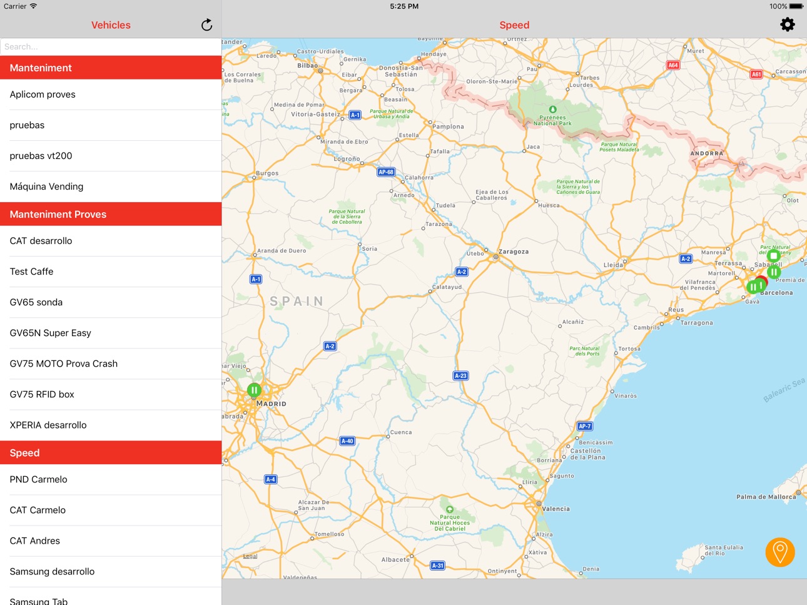Viewport: 807px width, 605px height.
Task: Open vehicle Aplicom proves
Action: (x=111, y=94)
